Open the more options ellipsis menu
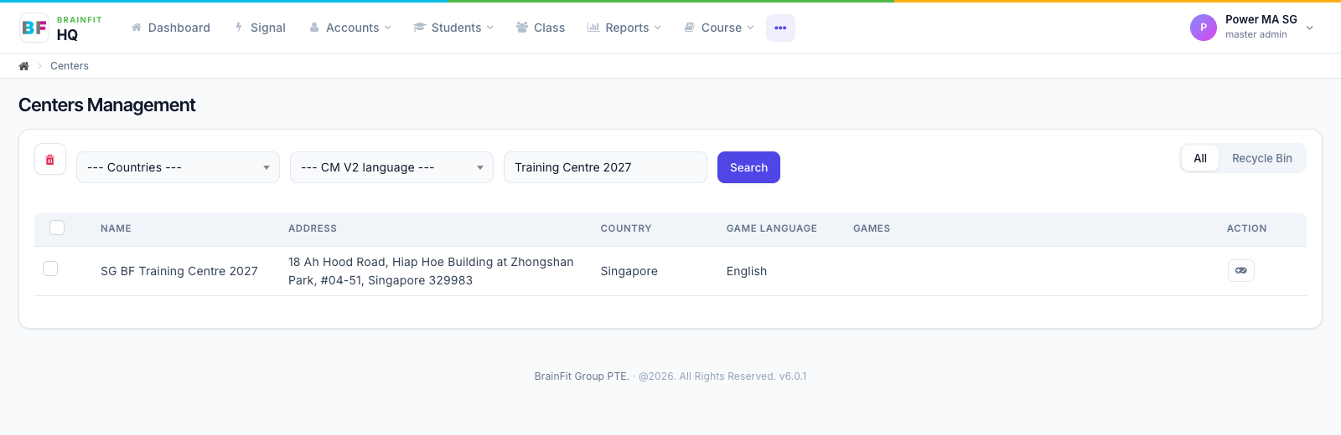This screenshot has width=1341, height=435. tap(780, 28)
